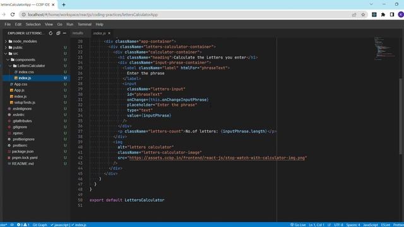Open the Go menu
The image size is (404, 227).
[x=60, y=24]
